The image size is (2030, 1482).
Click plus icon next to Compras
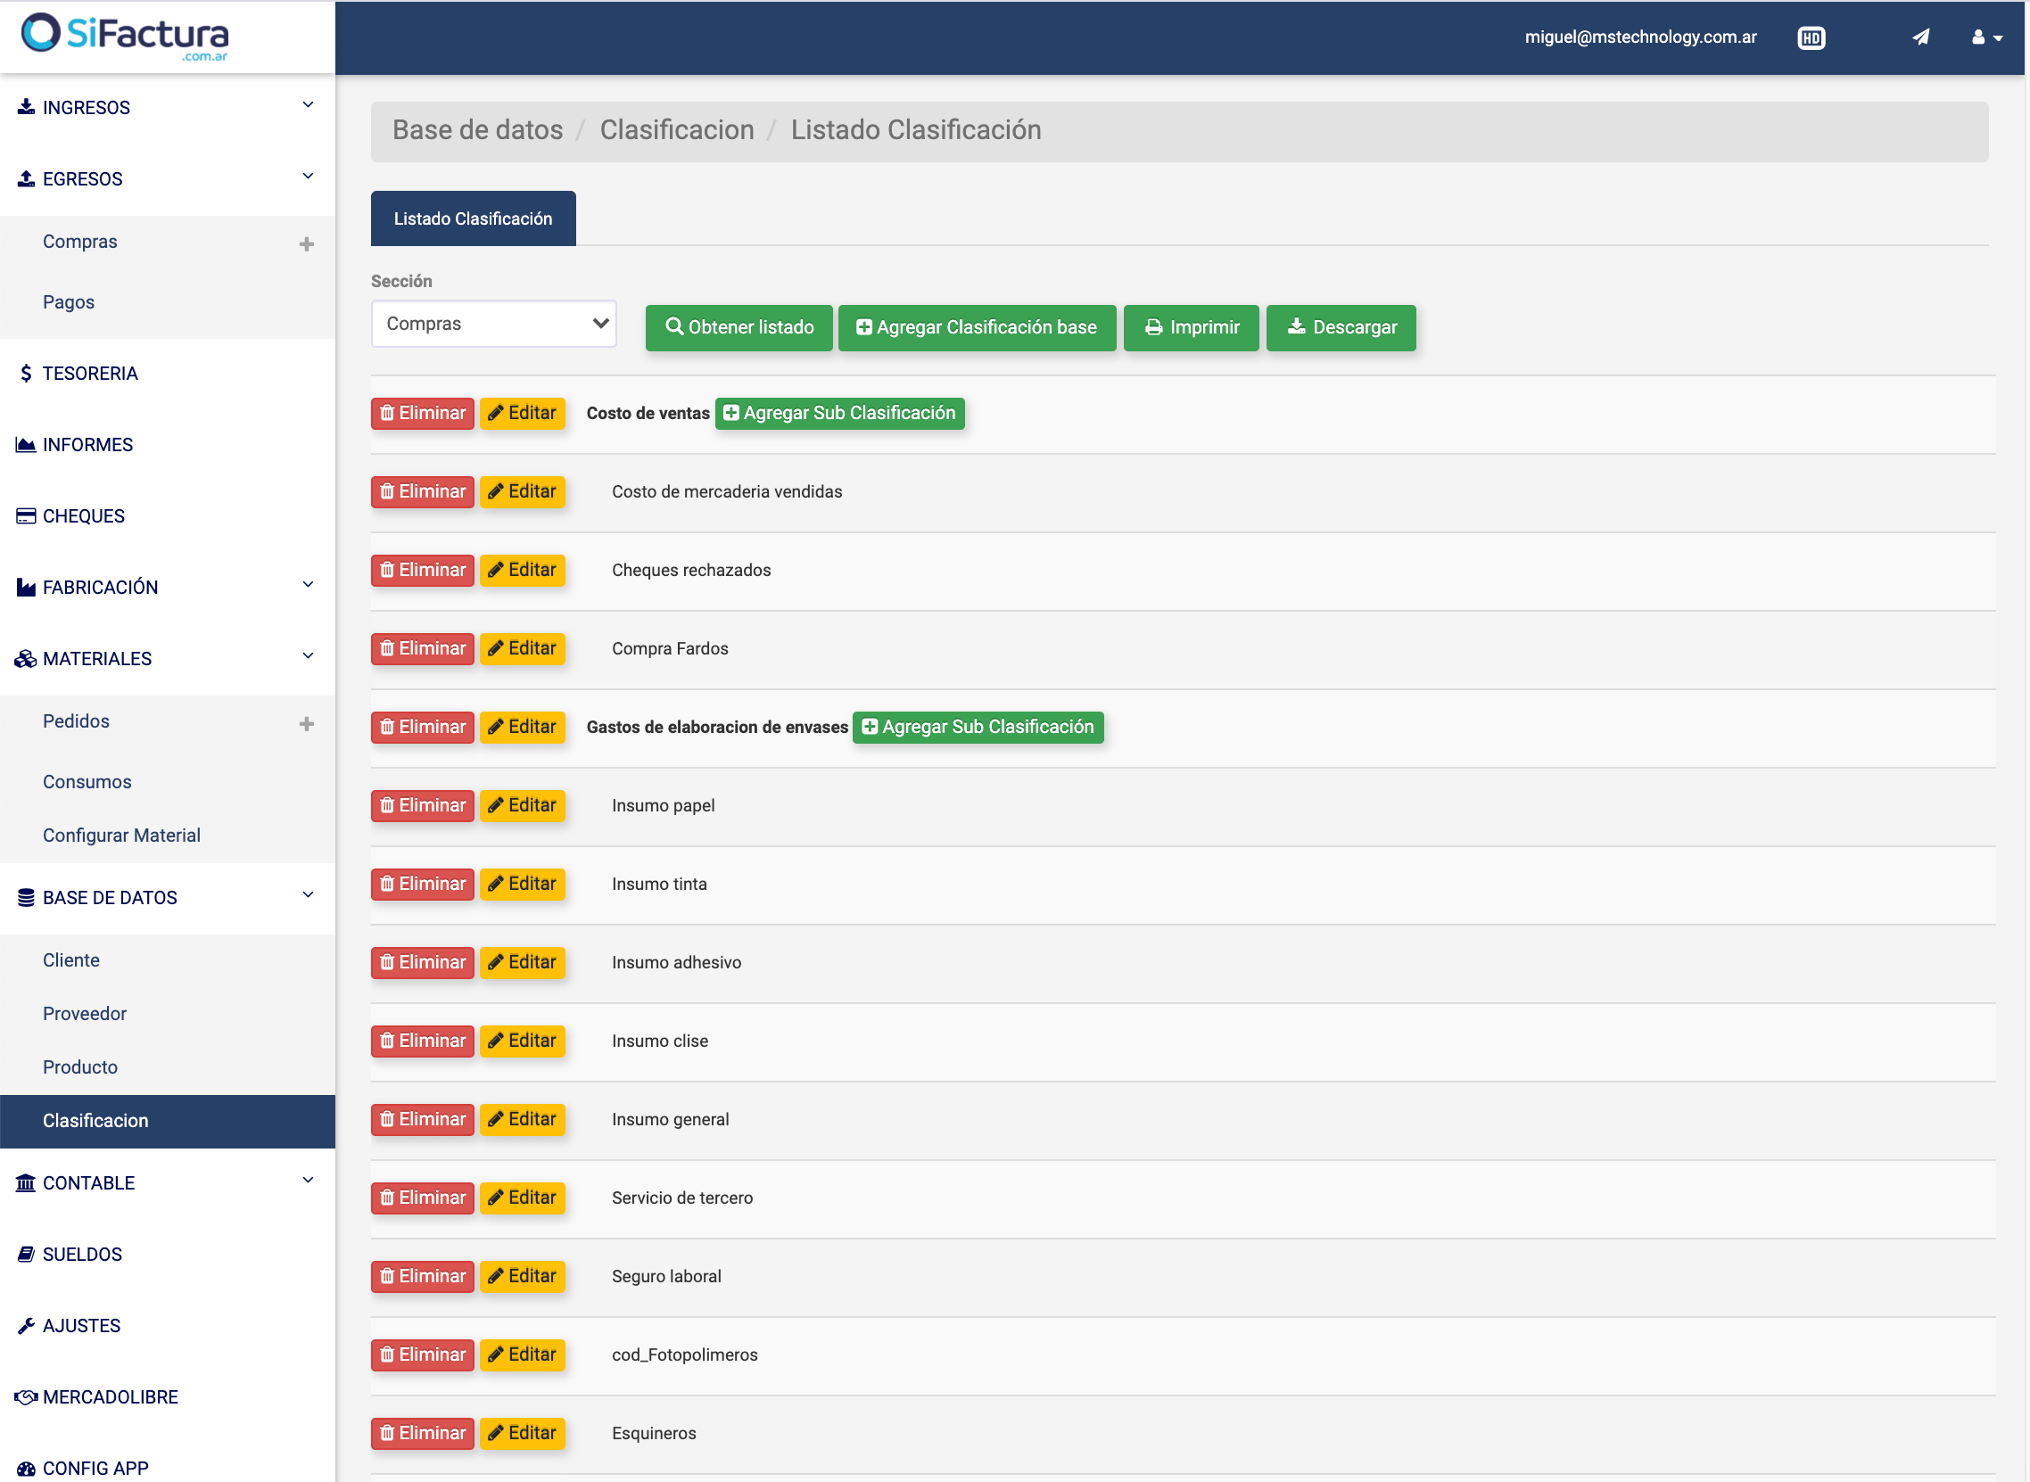pyautogui.click(x=306, y=244)
